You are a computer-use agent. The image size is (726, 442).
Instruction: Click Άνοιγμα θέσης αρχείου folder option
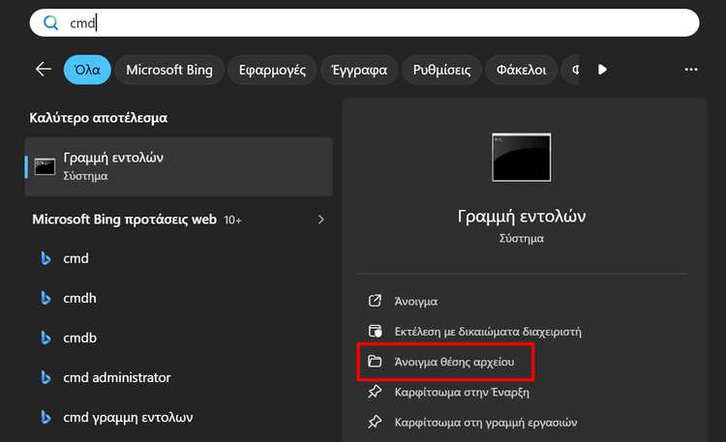pyautogui.click(x=459, y=362)
